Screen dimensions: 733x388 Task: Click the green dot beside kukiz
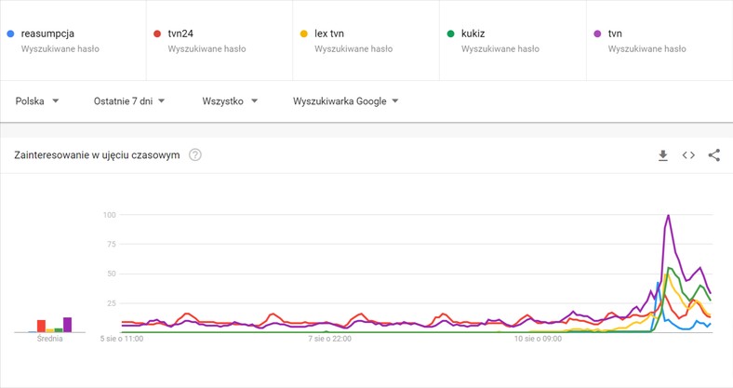tap(450, 33)
